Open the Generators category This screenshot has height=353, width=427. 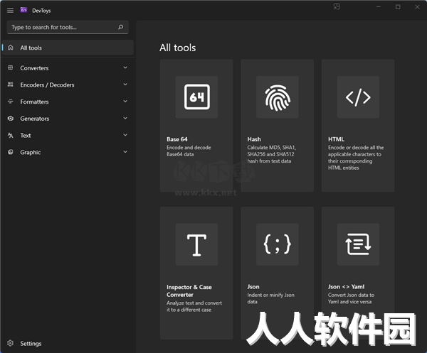(68, 119)
